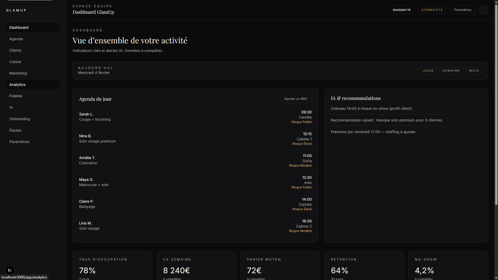Switch period view to MOIS

pos(474,71)
